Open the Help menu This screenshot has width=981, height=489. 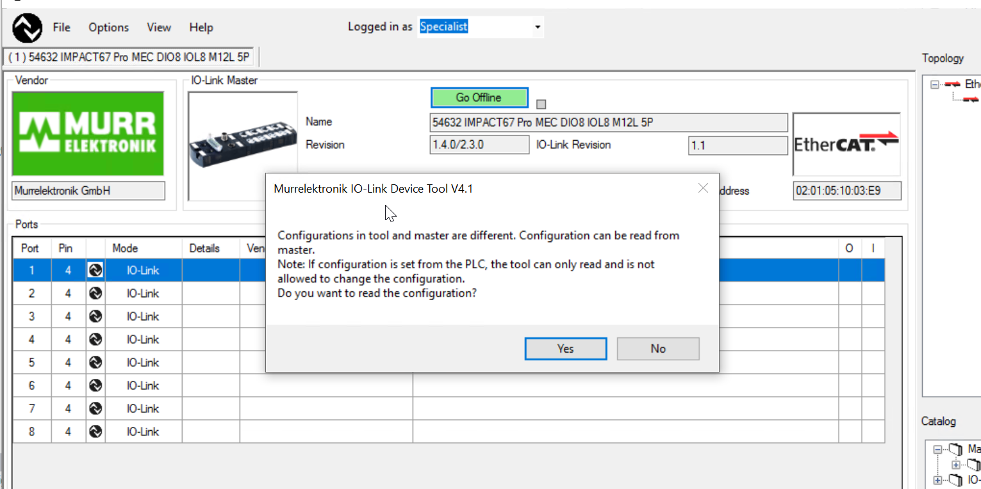(201, 28)
